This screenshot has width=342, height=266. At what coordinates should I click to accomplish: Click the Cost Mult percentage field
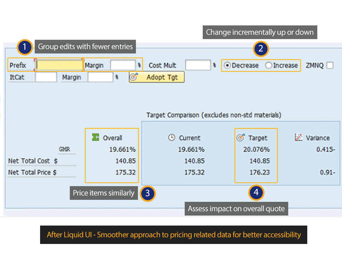[x=198, y=65]
